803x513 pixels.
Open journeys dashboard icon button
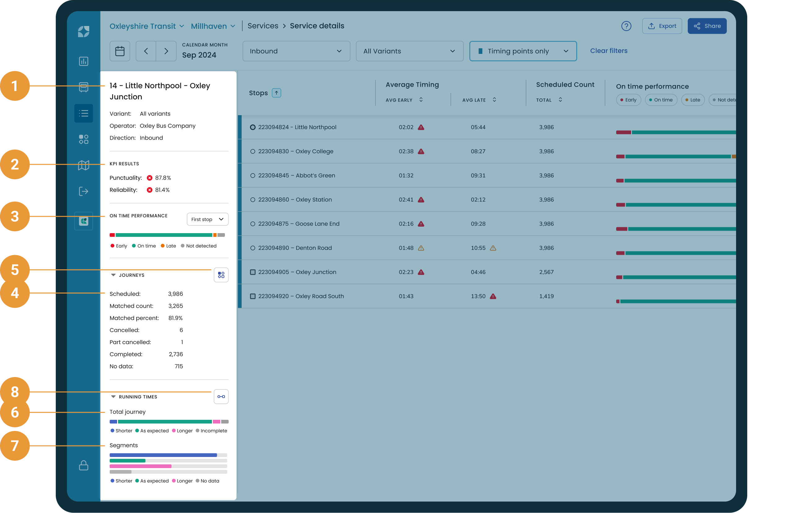click(x=221, y=275)
